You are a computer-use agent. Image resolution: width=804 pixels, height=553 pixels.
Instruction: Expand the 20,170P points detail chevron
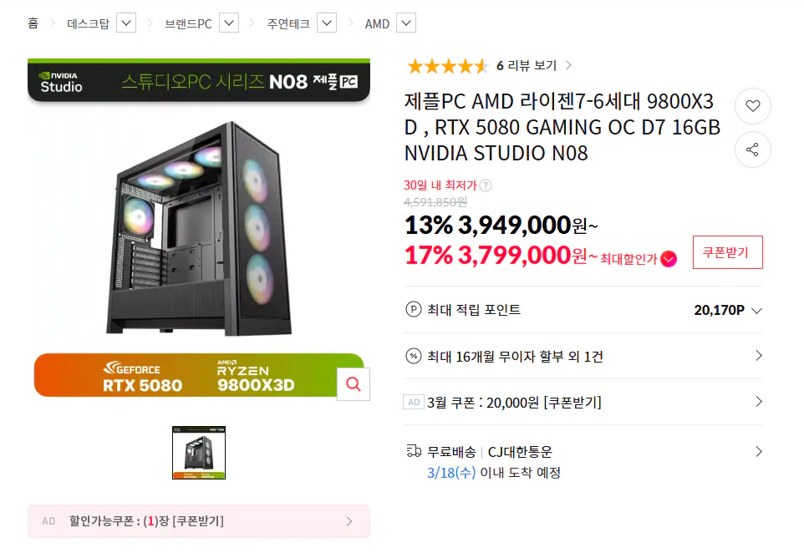coord(759,309)
